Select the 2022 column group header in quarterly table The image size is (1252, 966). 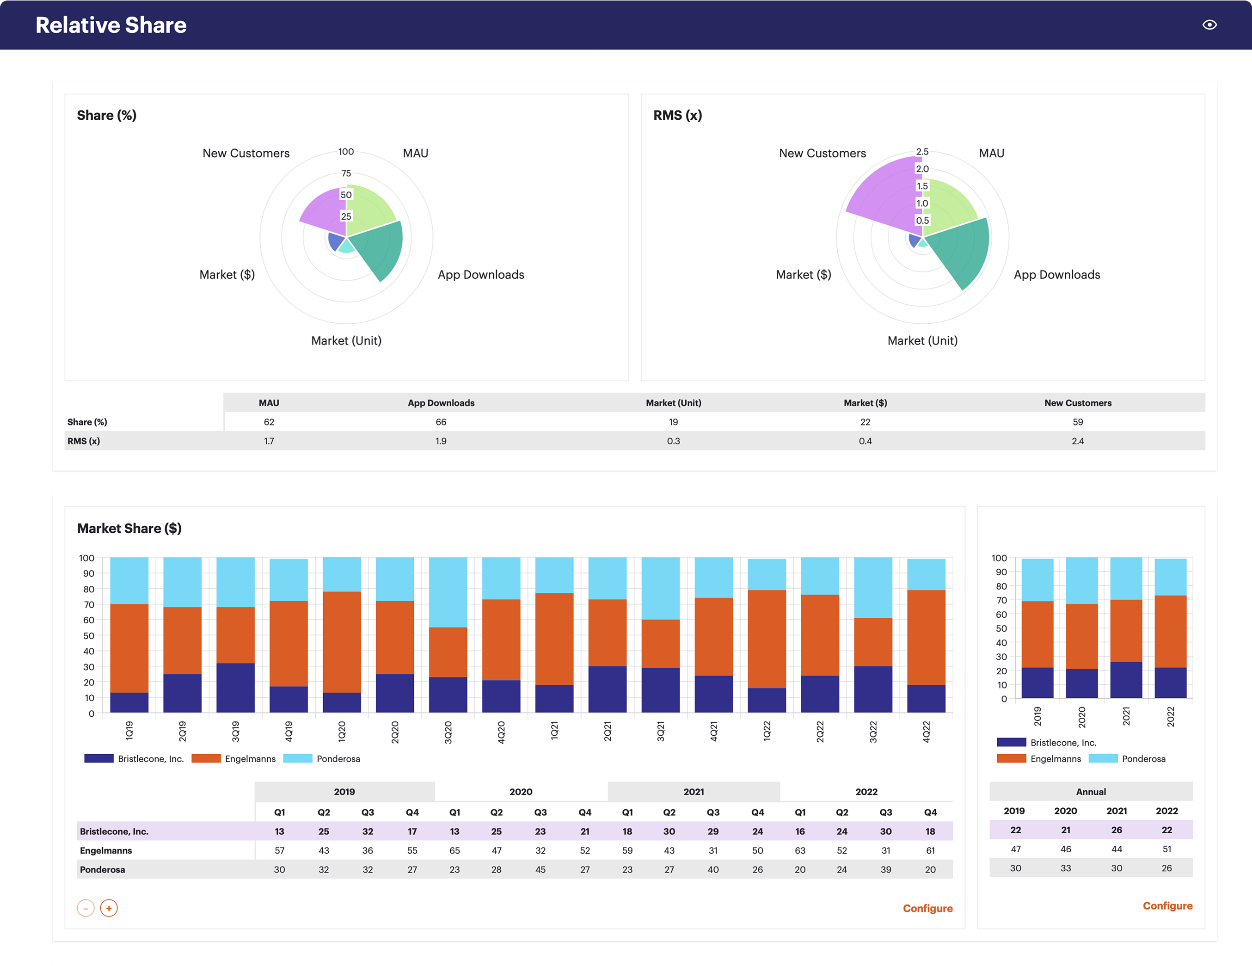pyautogui.click(x=866, y=792)
